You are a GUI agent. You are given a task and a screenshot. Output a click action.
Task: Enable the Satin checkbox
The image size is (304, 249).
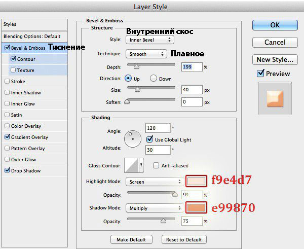click(7, 115)
